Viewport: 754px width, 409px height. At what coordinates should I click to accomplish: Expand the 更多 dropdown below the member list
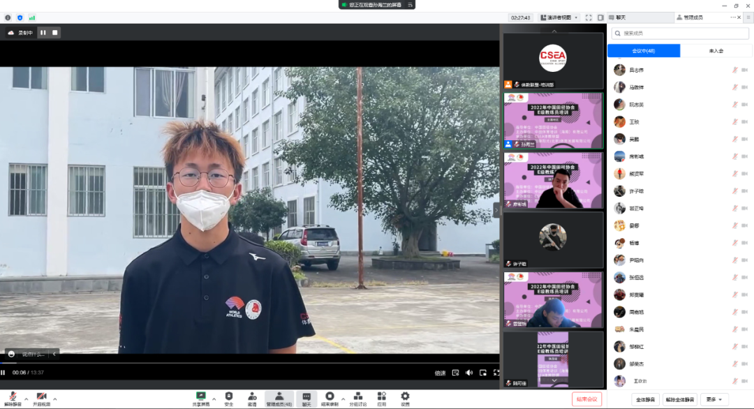[714, 399]
